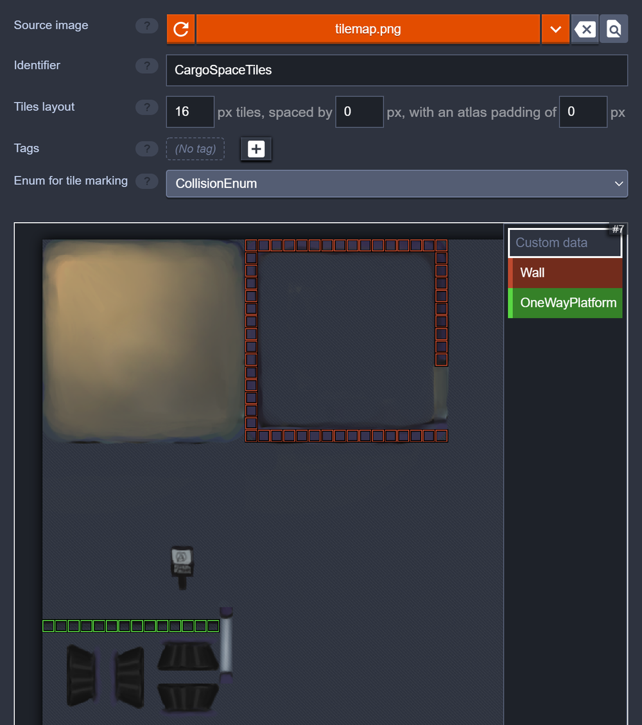Viewport: 642px width, 725px height.
Task: Add a new tag with the plus button
Action: [x=256, y=149]
